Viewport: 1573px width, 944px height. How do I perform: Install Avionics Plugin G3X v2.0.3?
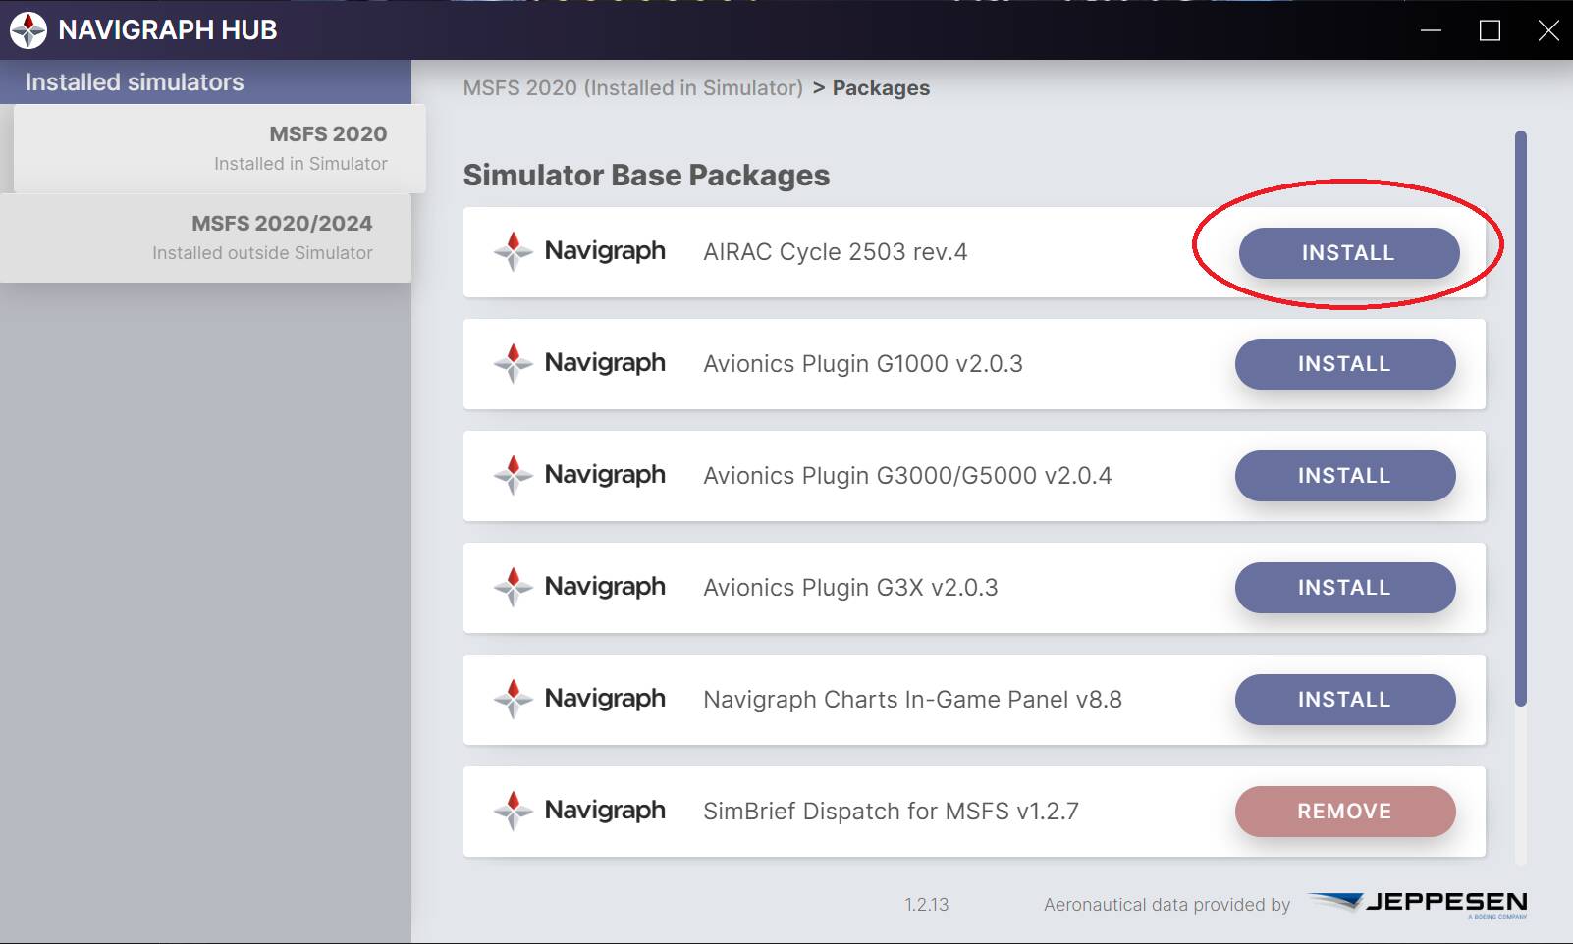(1344, 588)
